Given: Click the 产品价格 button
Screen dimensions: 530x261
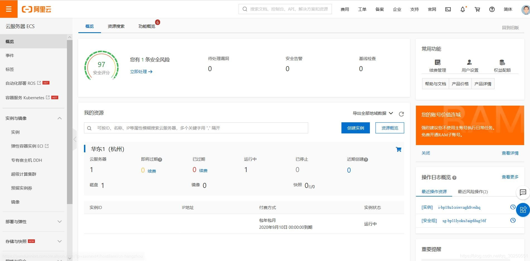Looking at the screenshot, I should [x=460, y=84].
